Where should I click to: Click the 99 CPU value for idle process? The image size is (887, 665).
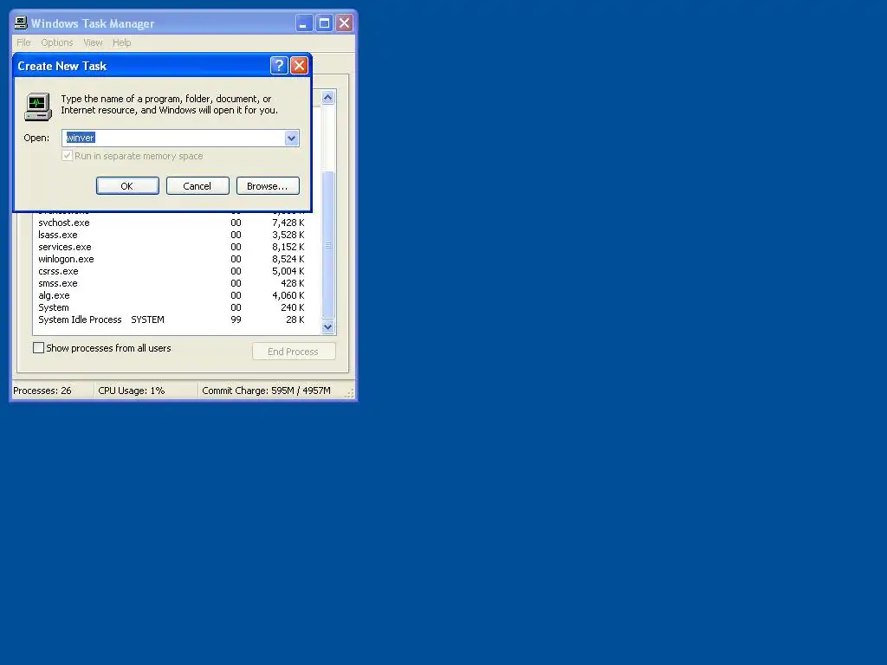click(x=236, y=320)
